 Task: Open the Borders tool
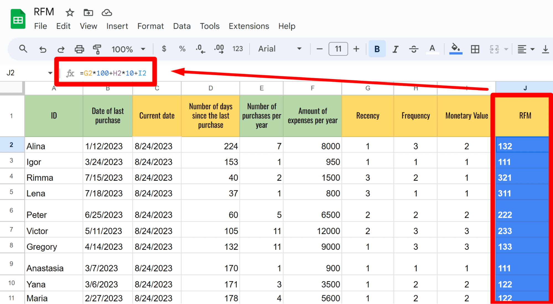[x=475, y=49]
